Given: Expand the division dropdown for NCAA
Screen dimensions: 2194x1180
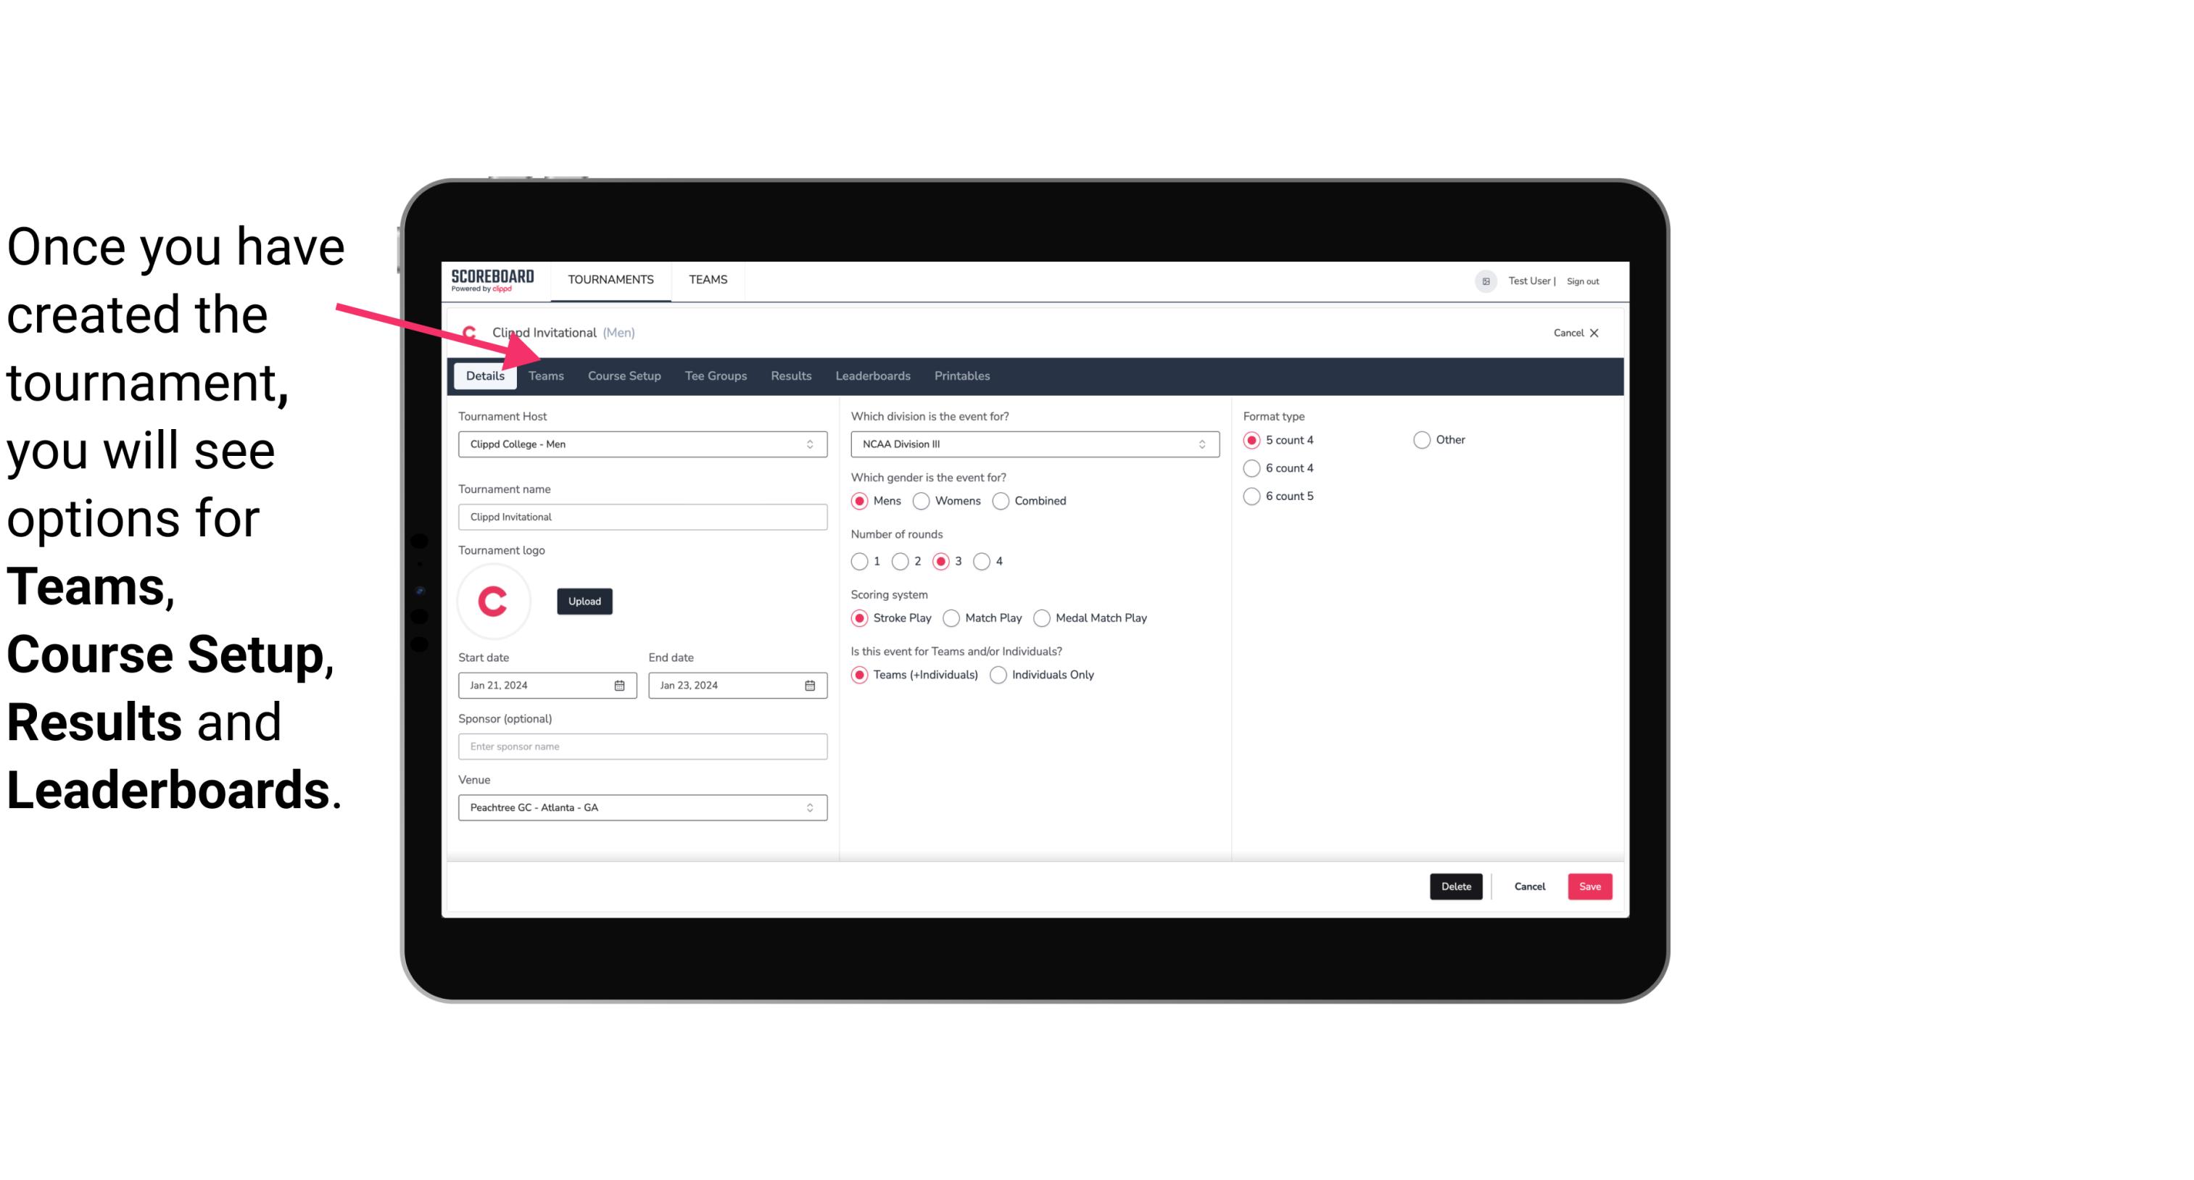Looking at the screenshot, I should tap(1197, 444).
